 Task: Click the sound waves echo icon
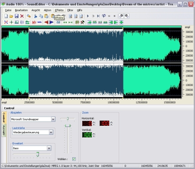[x=22, y=22]
